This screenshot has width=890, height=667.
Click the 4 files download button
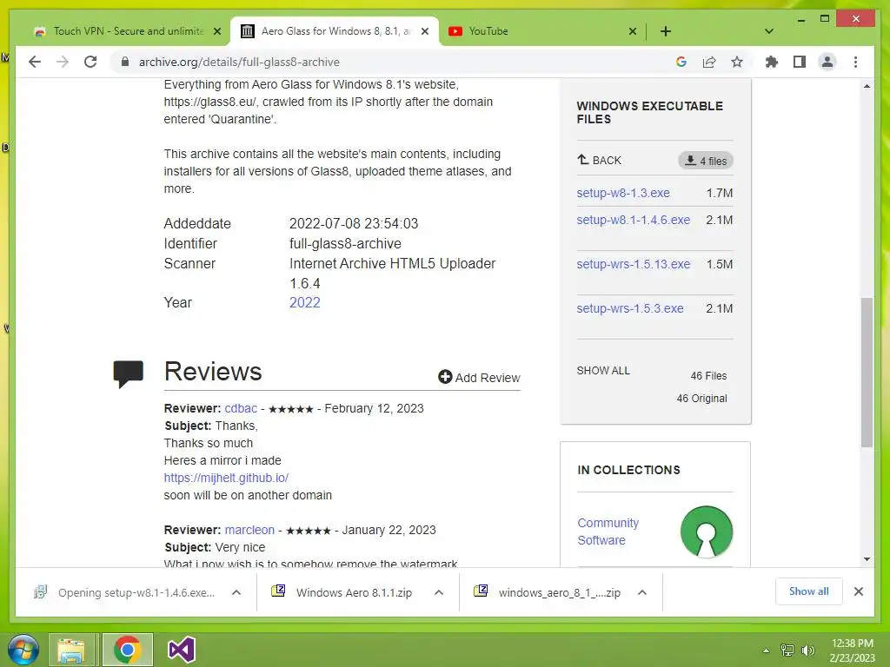(706, 161)
